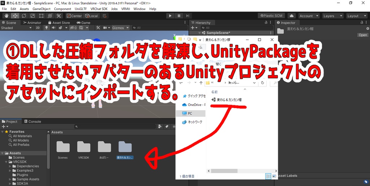Toggle Center pivot mode
The width and height of the screenshot is (370, 186).
pyautogui.click(x=74, y=16)
